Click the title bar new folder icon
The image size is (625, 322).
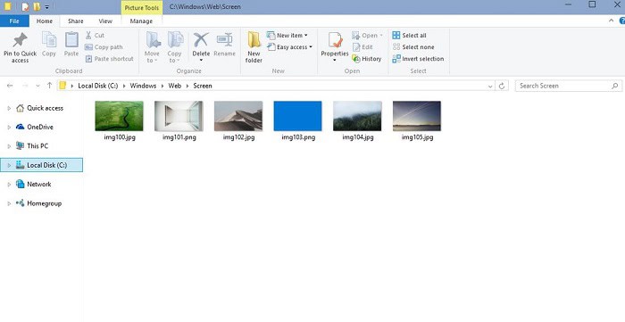(37, 7)
